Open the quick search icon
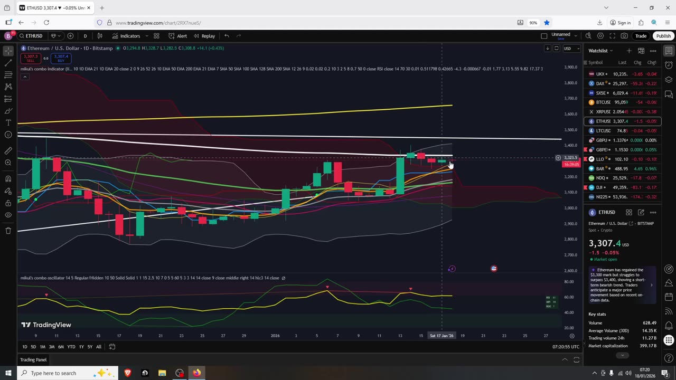This screenshot has height=380, width=676. click(x=588, y=36)
